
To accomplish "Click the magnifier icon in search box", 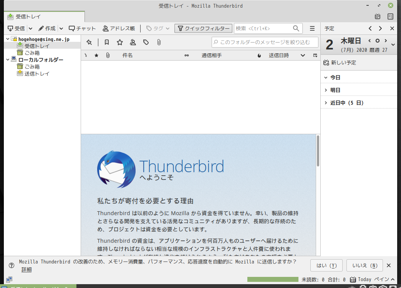I will (296, 28).
